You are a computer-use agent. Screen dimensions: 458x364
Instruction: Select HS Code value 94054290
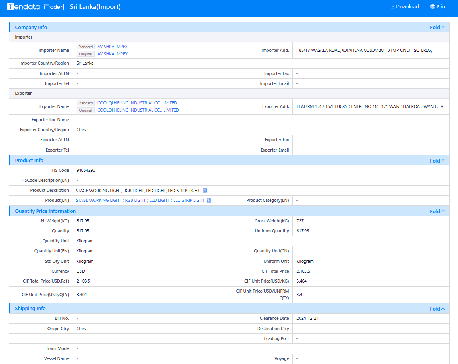(86, 171)
